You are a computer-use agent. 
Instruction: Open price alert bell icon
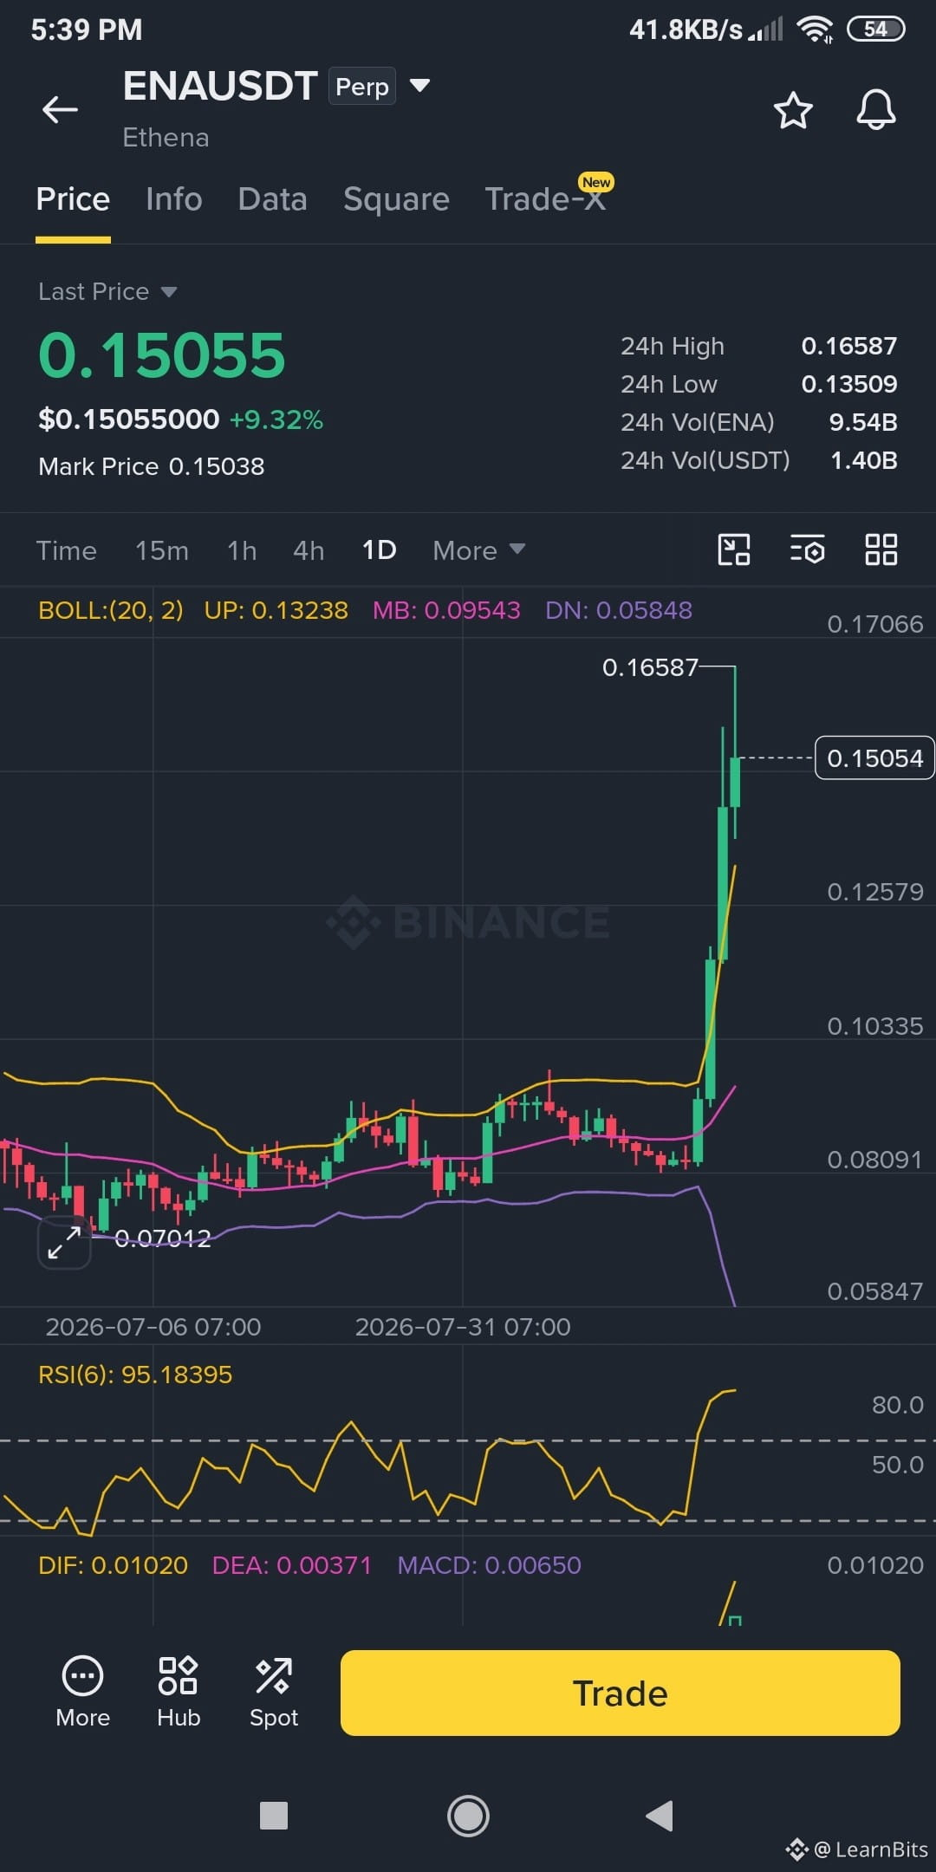pyautogui.click(x=876, y=110)
